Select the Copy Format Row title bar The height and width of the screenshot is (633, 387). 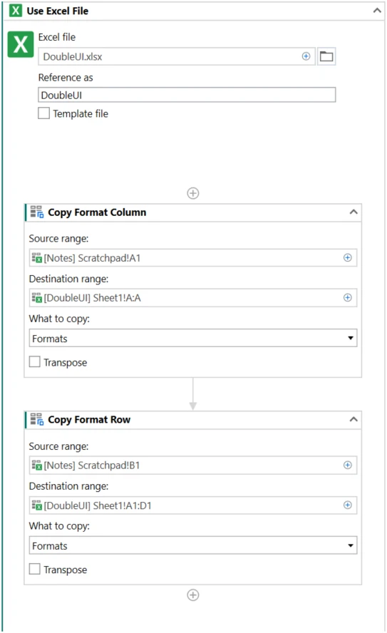click(x=193, y=420)
